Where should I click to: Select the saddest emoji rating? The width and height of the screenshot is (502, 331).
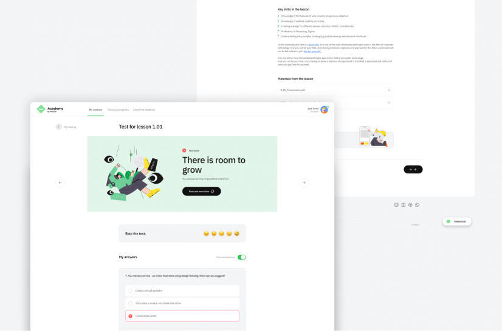tap(206, 233)
